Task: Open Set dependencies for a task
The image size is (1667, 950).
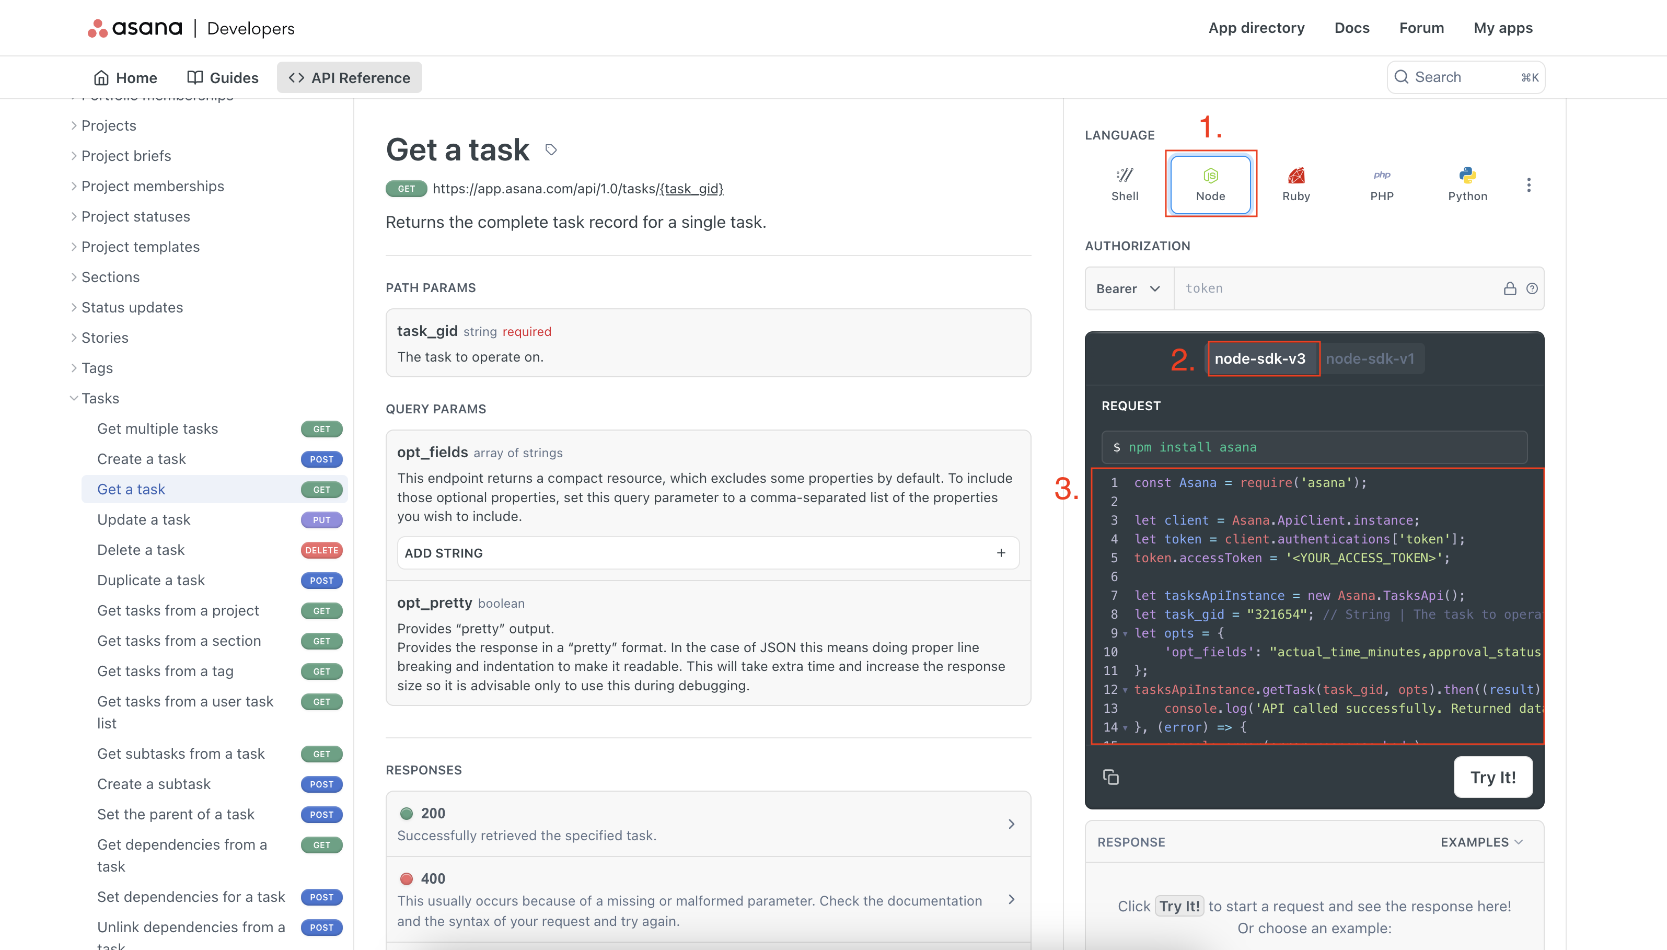Action: pyautogui.click(x=215, y=897)
